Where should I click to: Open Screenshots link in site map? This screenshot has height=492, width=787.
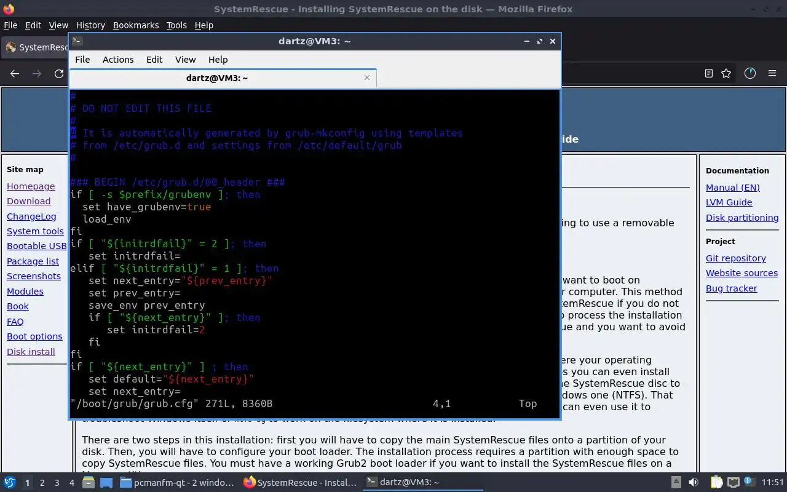point(34,276)
